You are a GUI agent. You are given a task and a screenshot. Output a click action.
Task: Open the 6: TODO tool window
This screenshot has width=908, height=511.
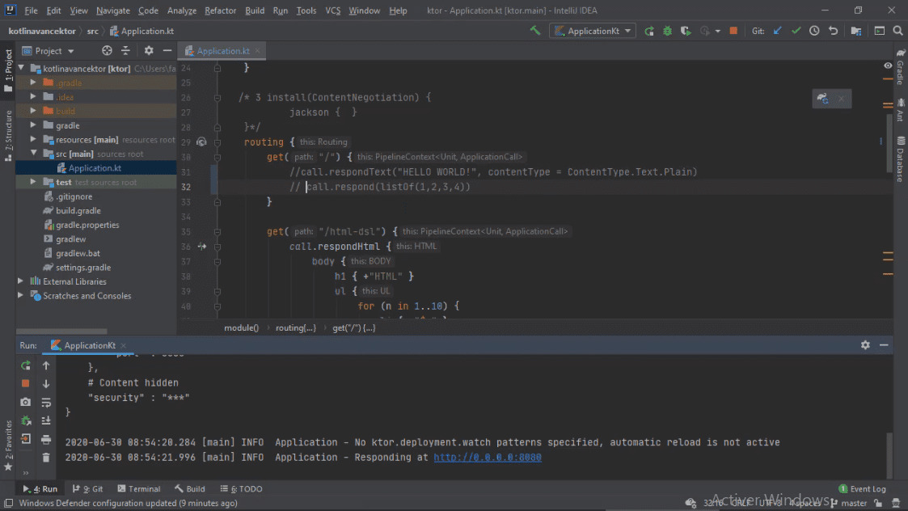coord(242,489)
